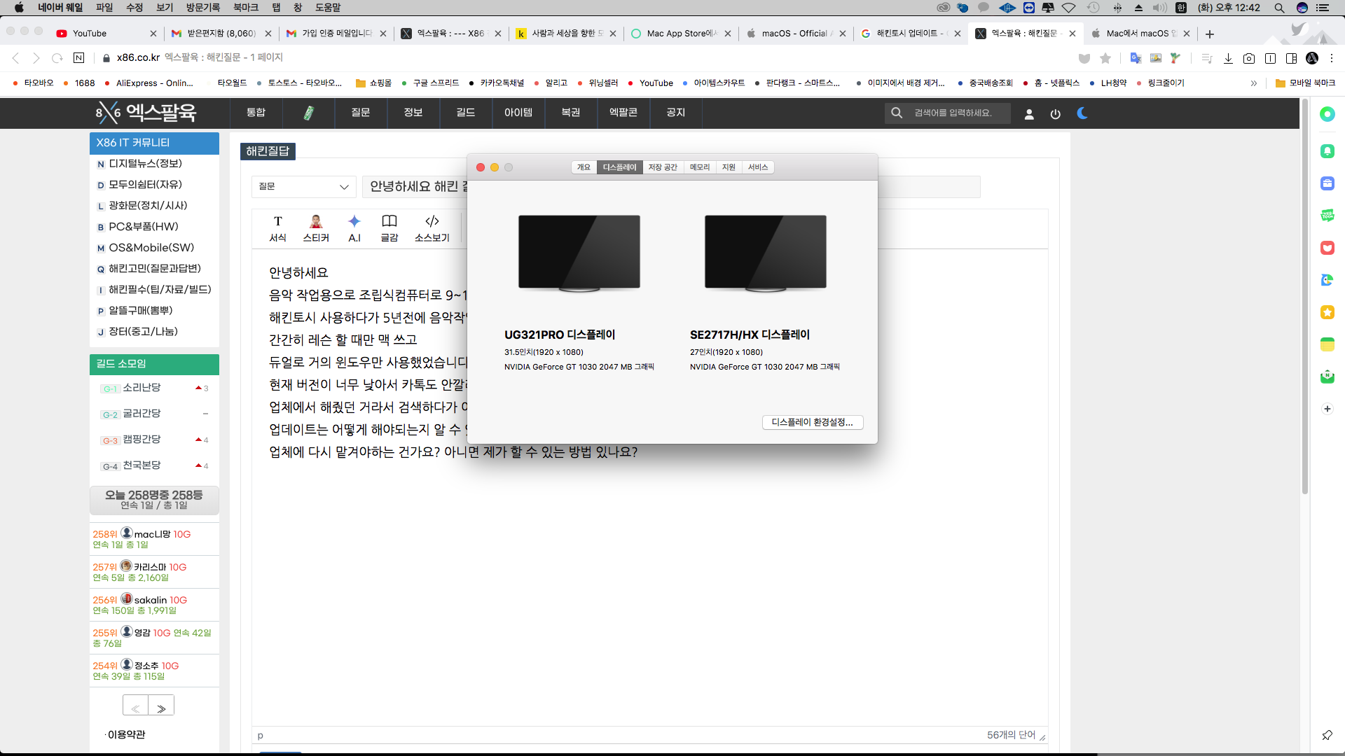Click the pin icon at sidebar bottom
1345x756 pixels.
(1327, 735)
